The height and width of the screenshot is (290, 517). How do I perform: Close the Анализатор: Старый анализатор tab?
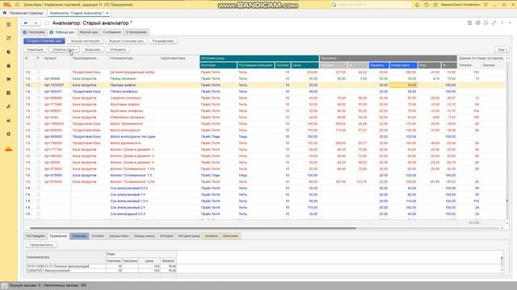(x=107, y=13)
